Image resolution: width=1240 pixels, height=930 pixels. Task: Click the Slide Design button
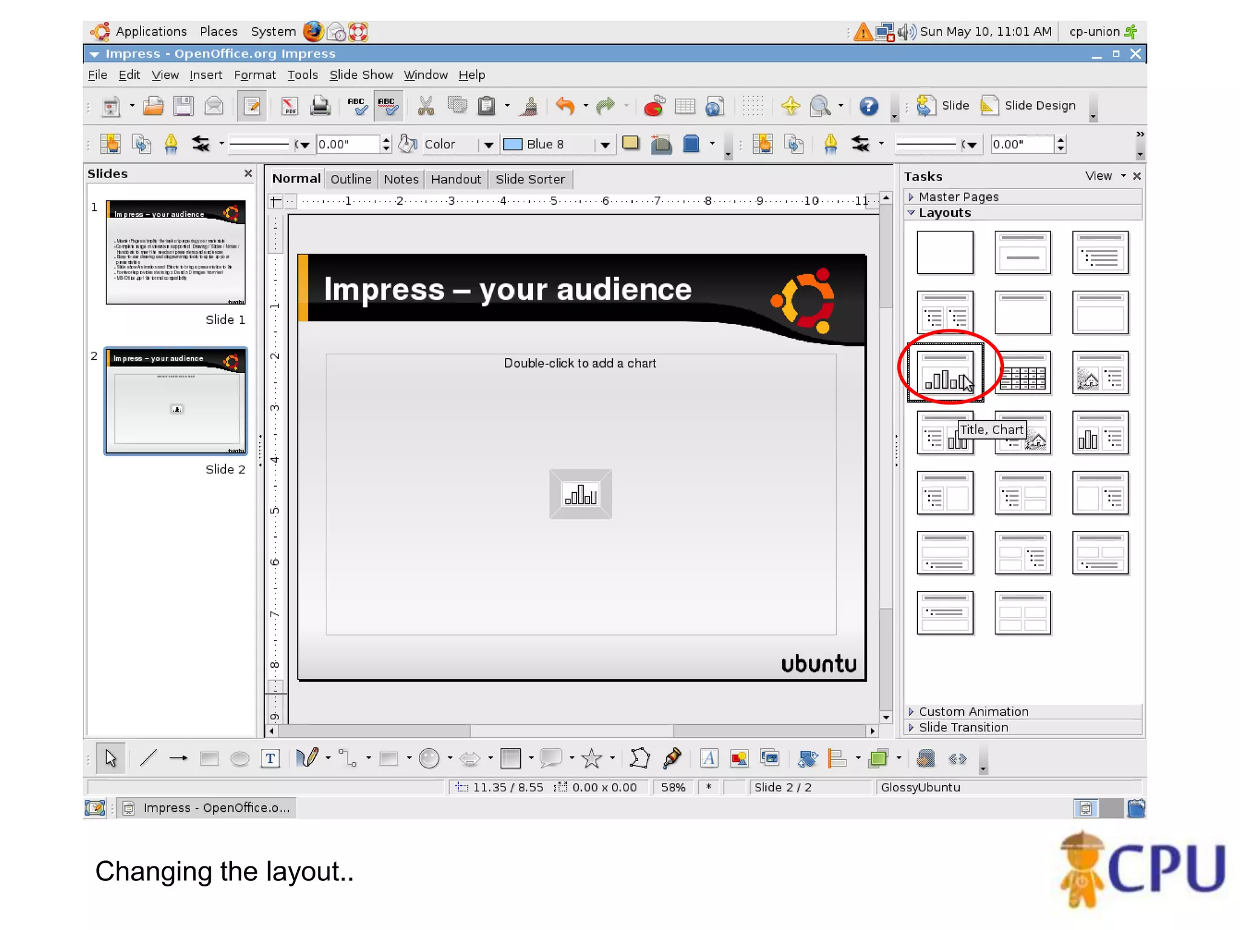click(x=1028, y=105)
